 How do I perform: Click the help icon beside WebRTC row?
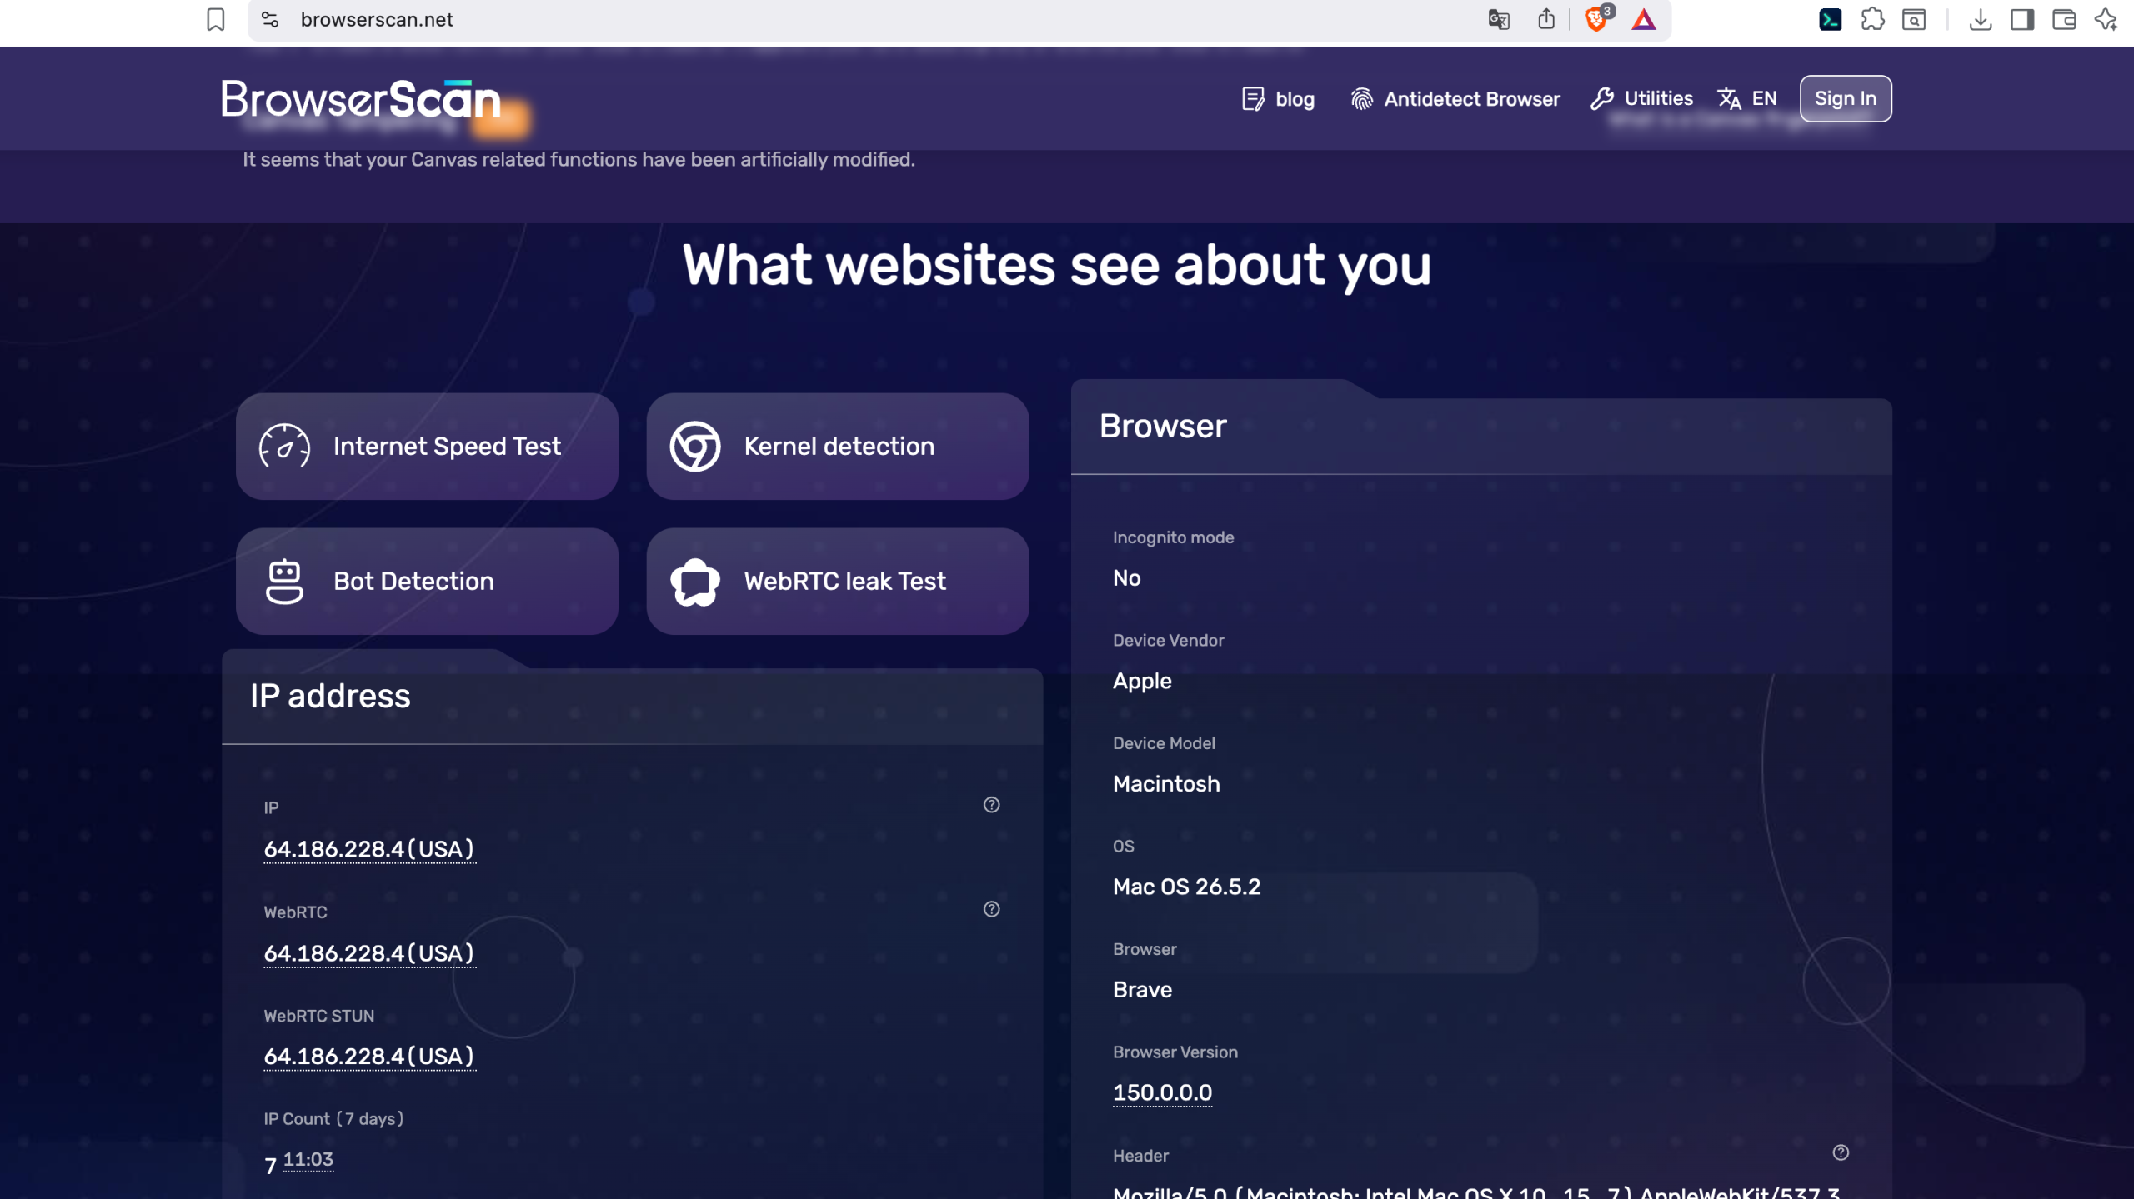click(991, 909)
